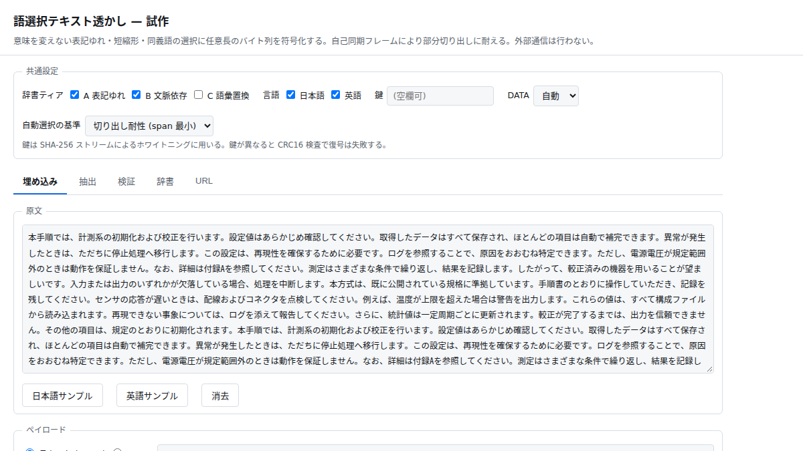Switch to the 抽出 tab
Image resolution: width=803 pixels, height=451 pixels.
88,181
